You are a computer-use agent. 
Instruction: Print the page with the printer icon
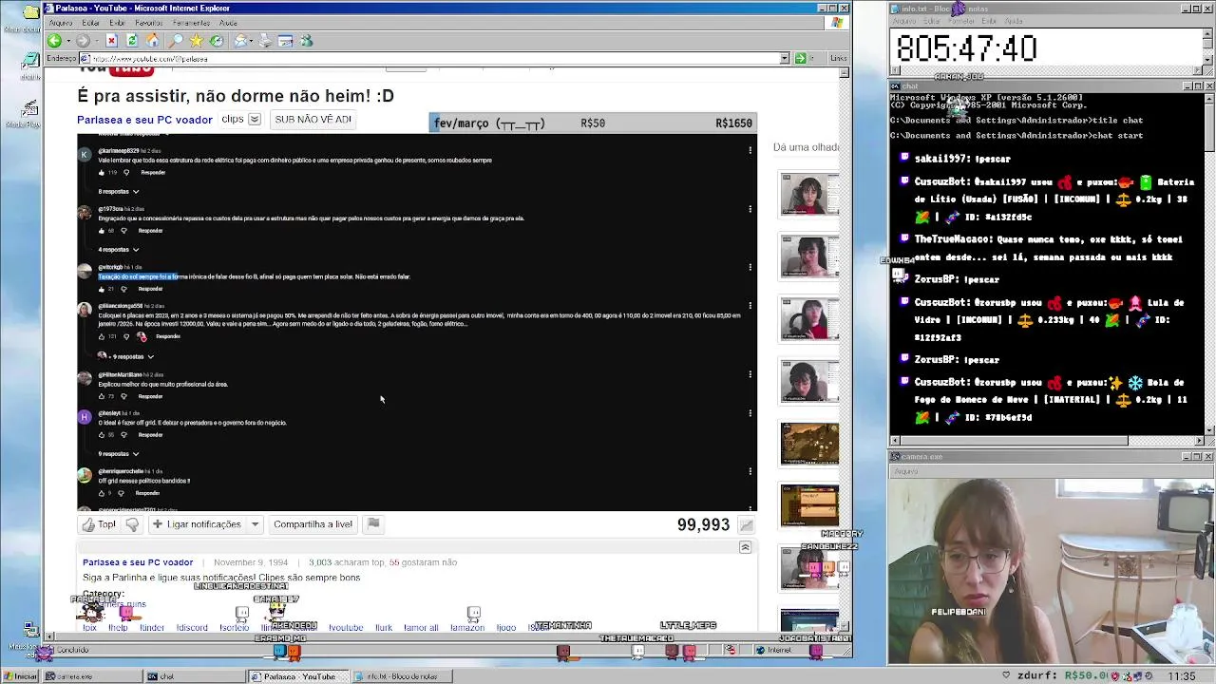tap(265, 41)
